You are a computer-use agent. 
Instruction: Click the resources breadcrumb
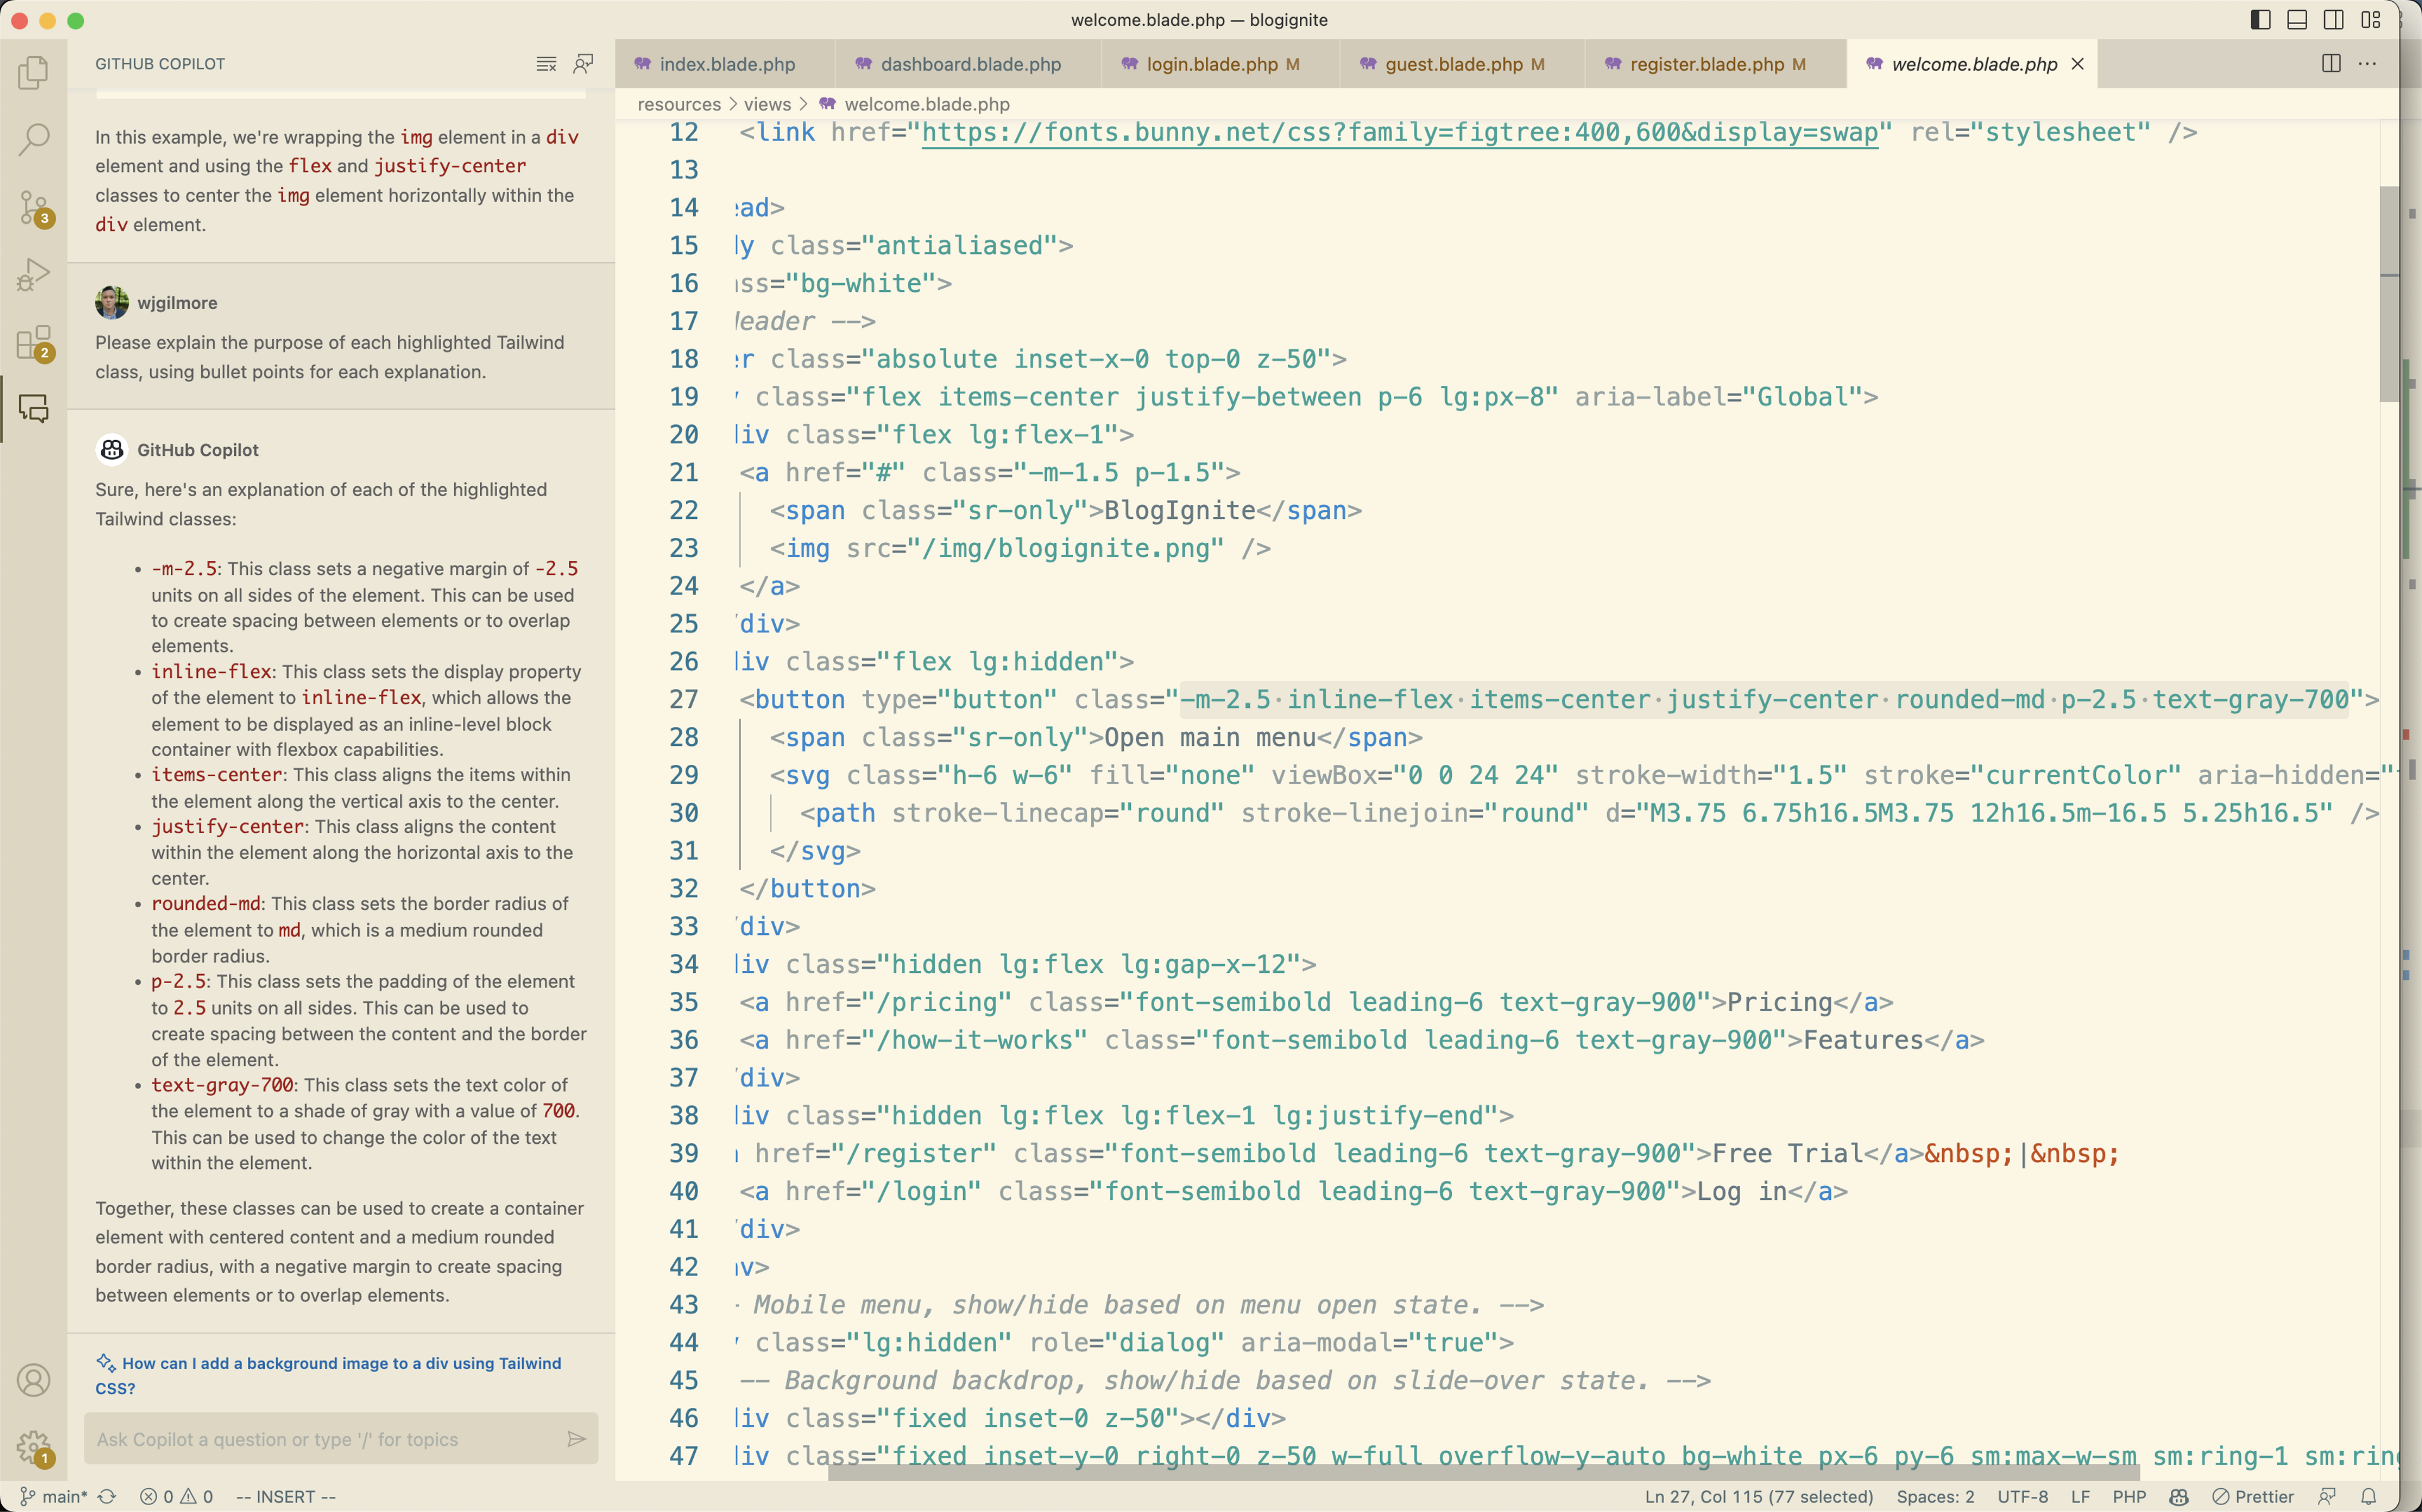pyautogui.click(x=679, y=104)
